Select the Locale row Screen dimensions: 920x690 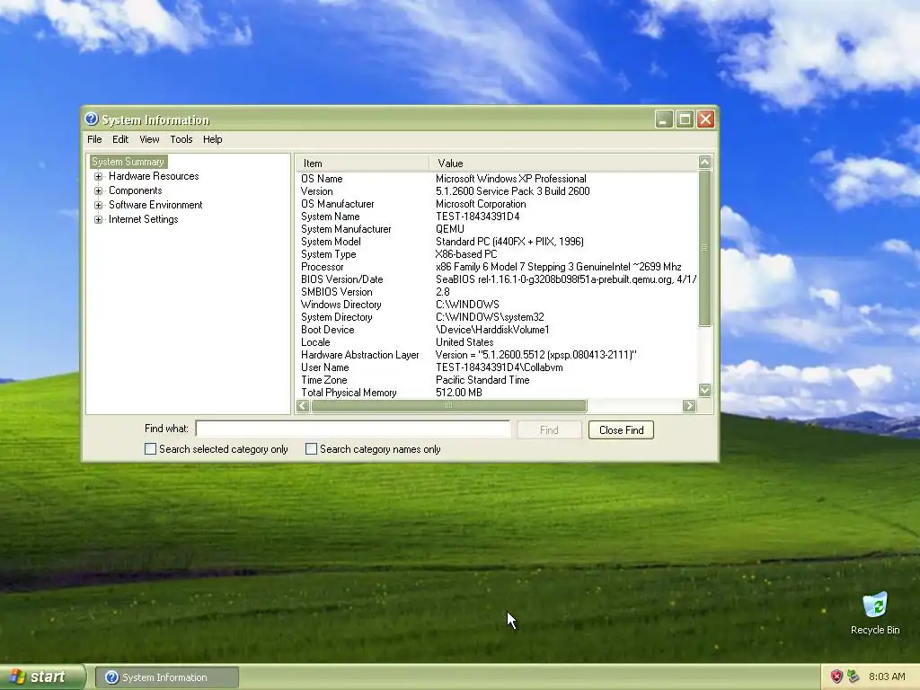coord(496,342)
